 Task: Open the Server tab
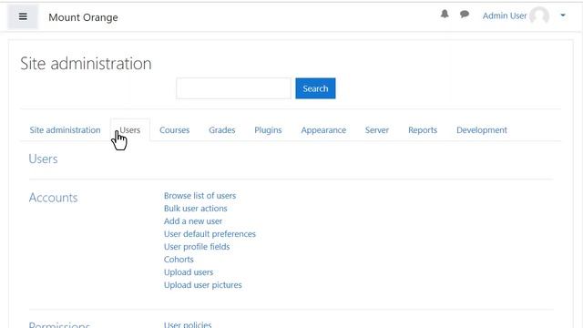376,129
